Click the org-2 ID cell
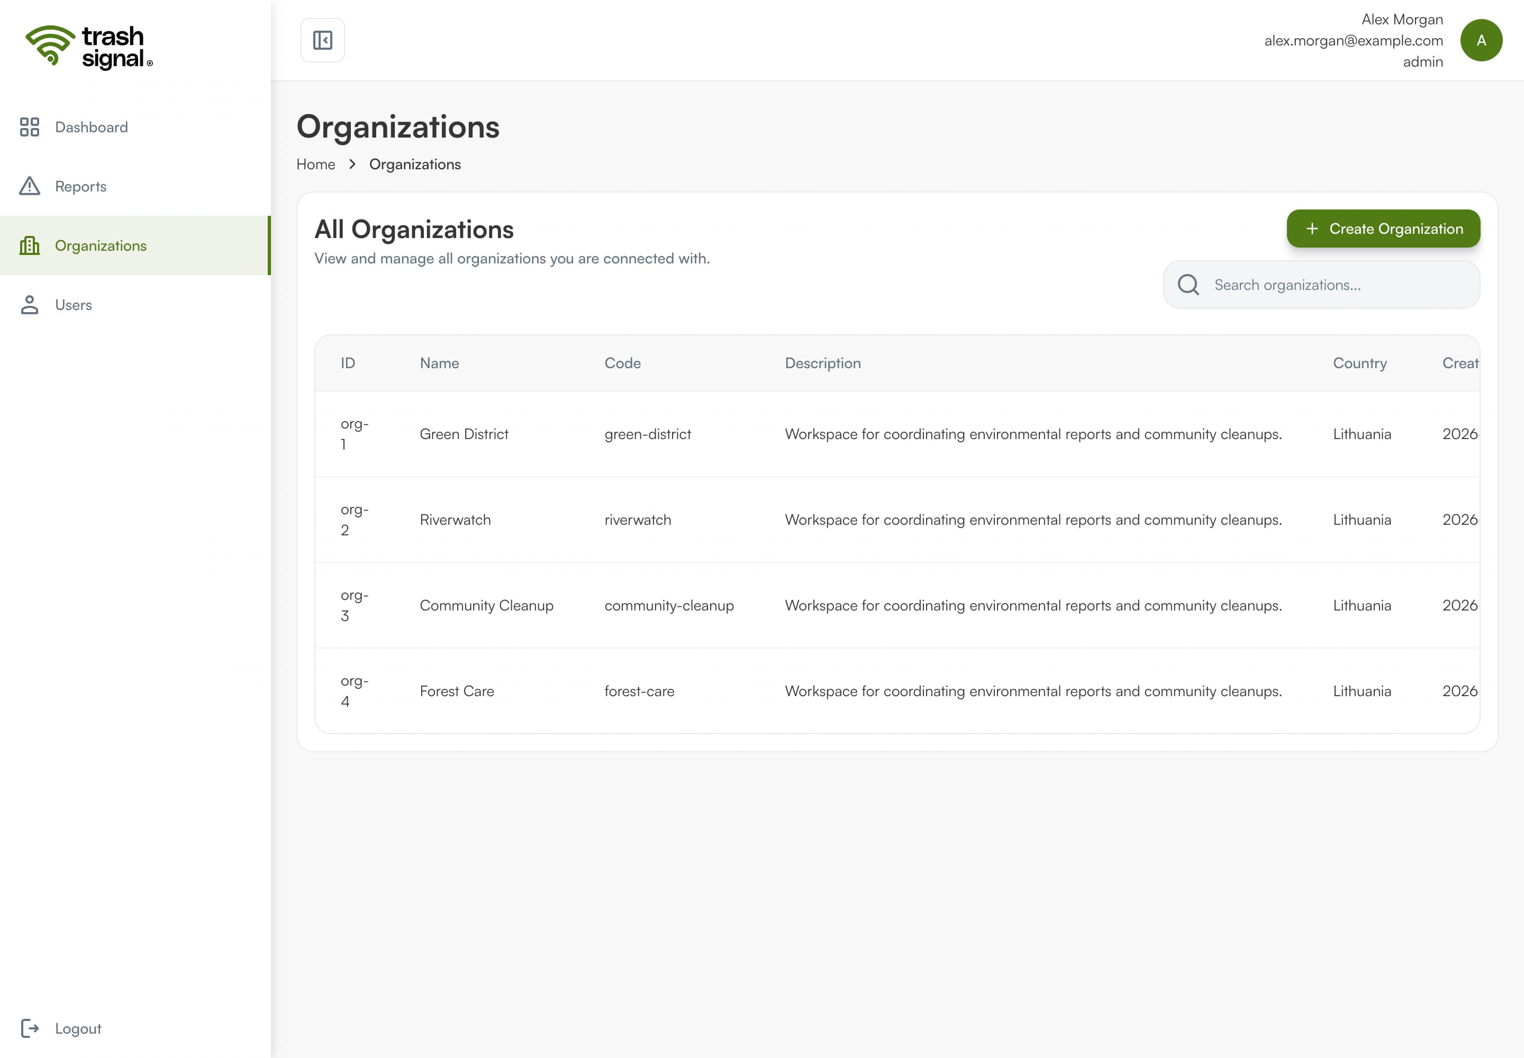The width and height of the screenshot is (1524, 1058). pyautogui.click(x=354, y=519)
